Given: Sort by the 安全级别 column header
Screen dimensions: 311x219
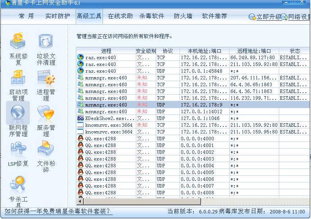Looking at the screenshot, I should [x=146, y=51].
